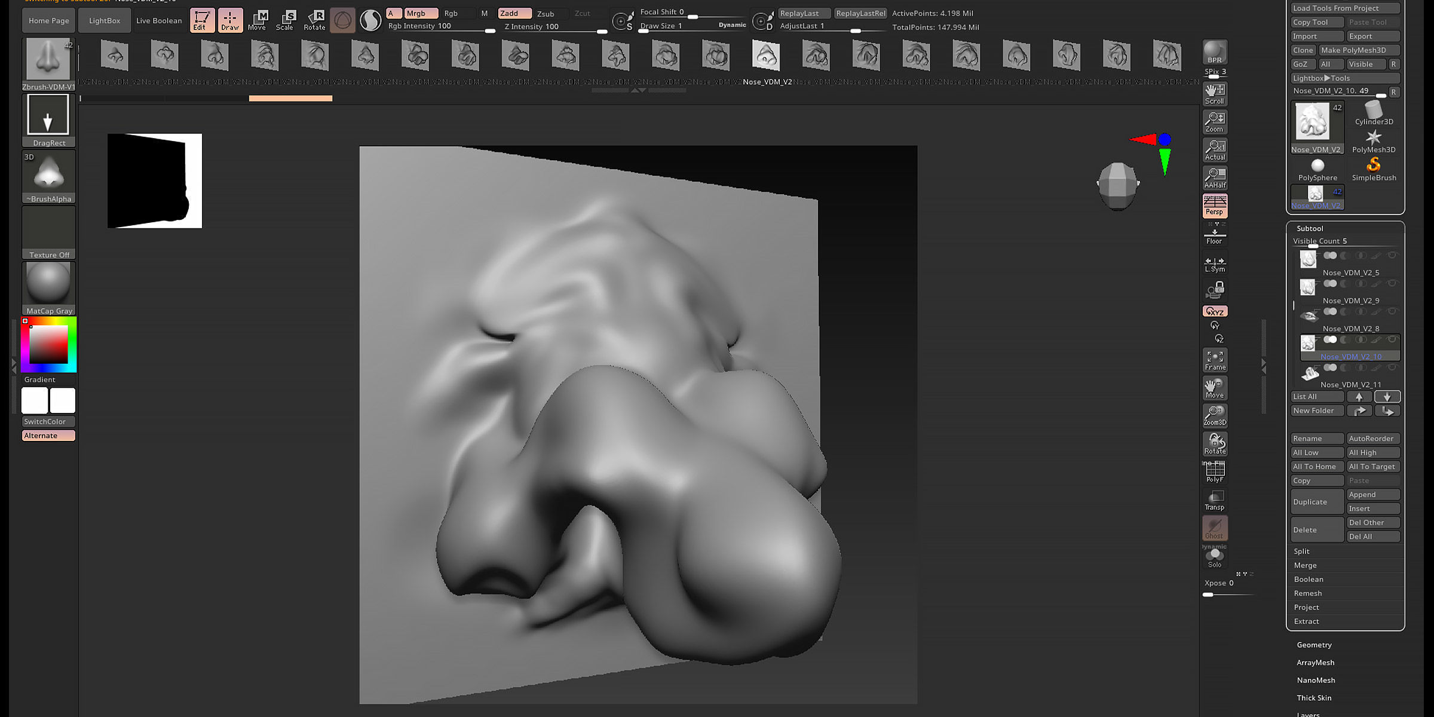Open the BrushAlpha picker
1434x717 pixels.
48,176
